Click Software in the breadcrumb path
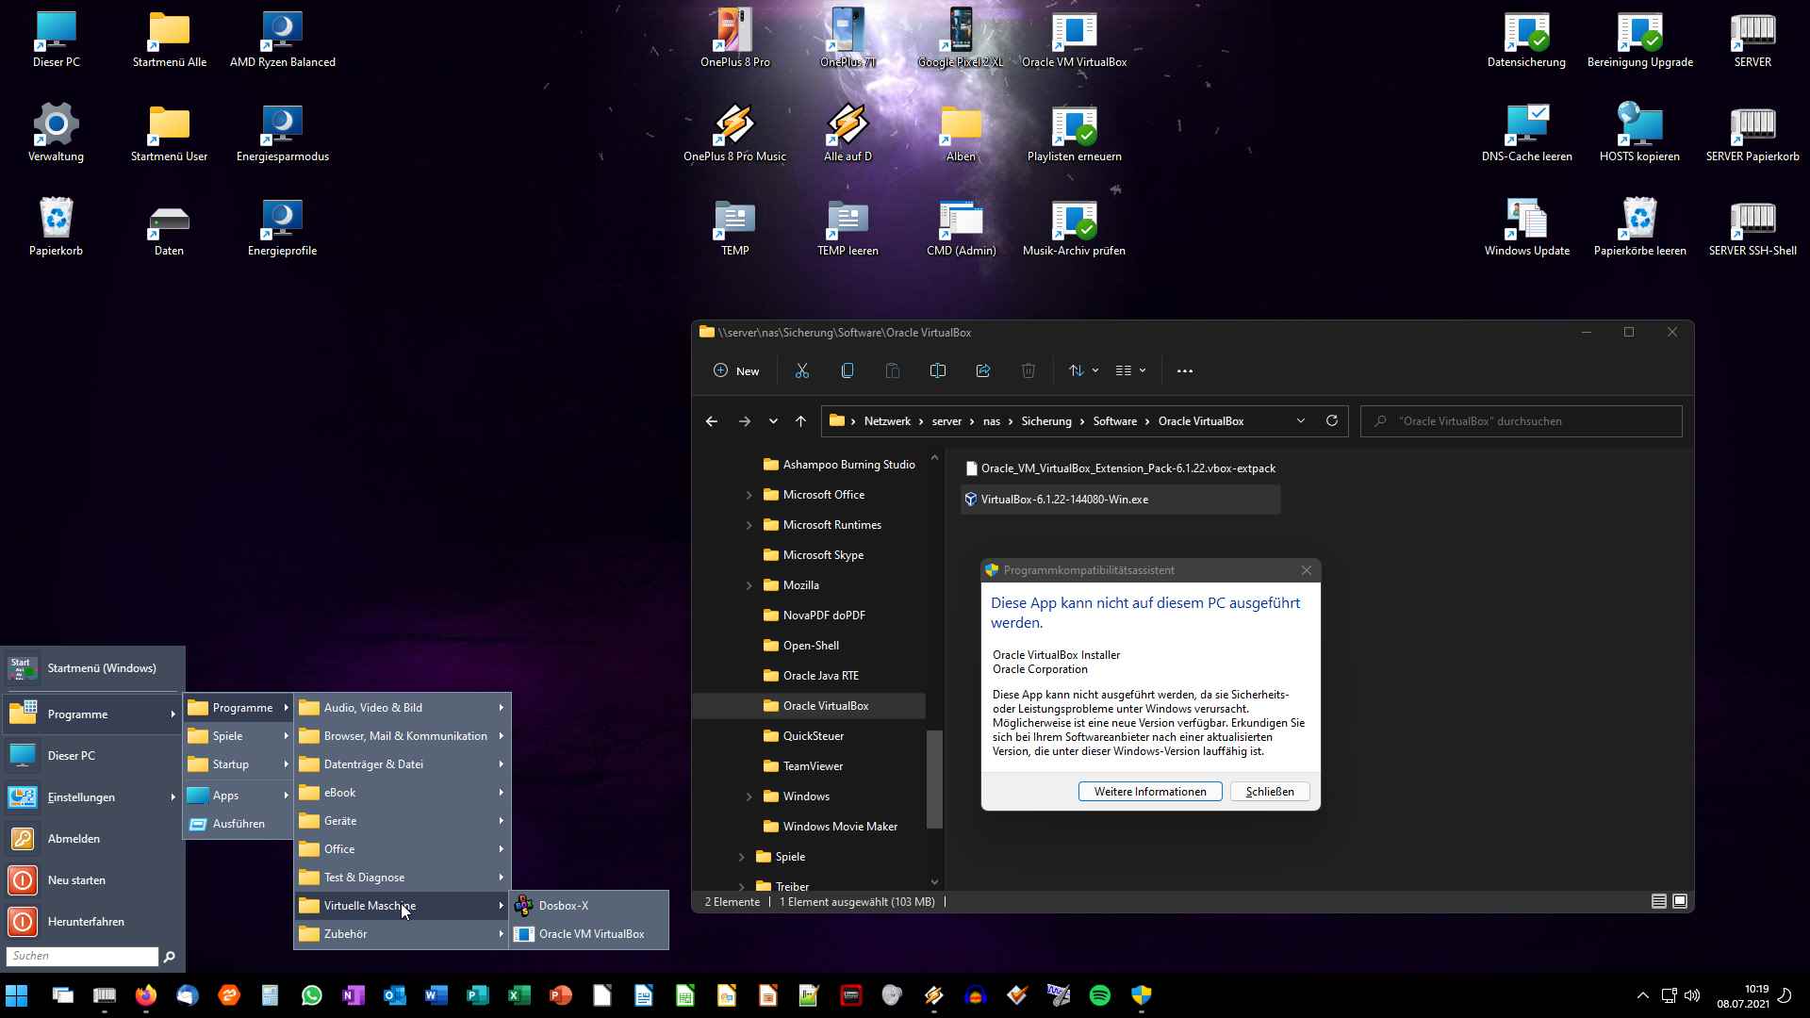The height and width of the screenshot is (1018, 1810). pyautogui.click(x=1114, y=421)
